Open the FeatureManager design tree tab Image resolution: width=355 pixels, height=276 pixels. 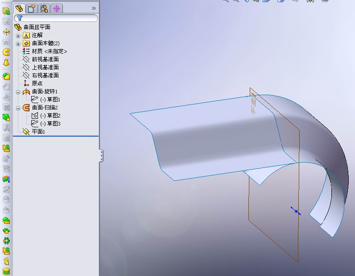(19, 8)
